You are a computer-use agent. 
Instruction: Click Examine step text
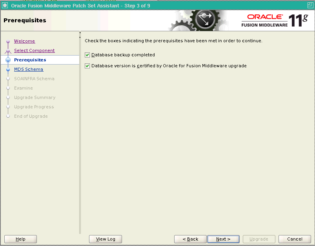pos(23,88)
